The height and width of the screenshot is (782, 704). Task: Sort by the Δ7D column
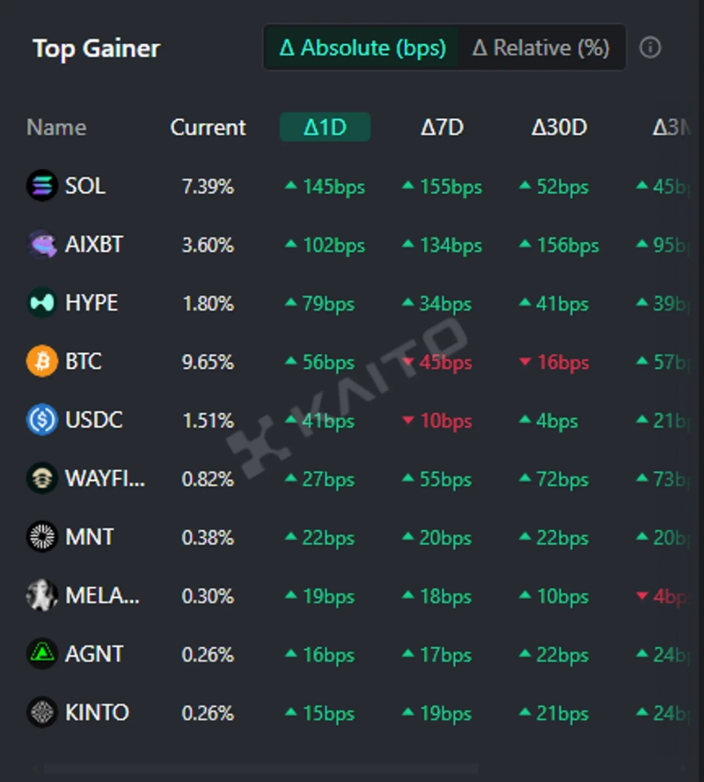click(x=442, y=128)
